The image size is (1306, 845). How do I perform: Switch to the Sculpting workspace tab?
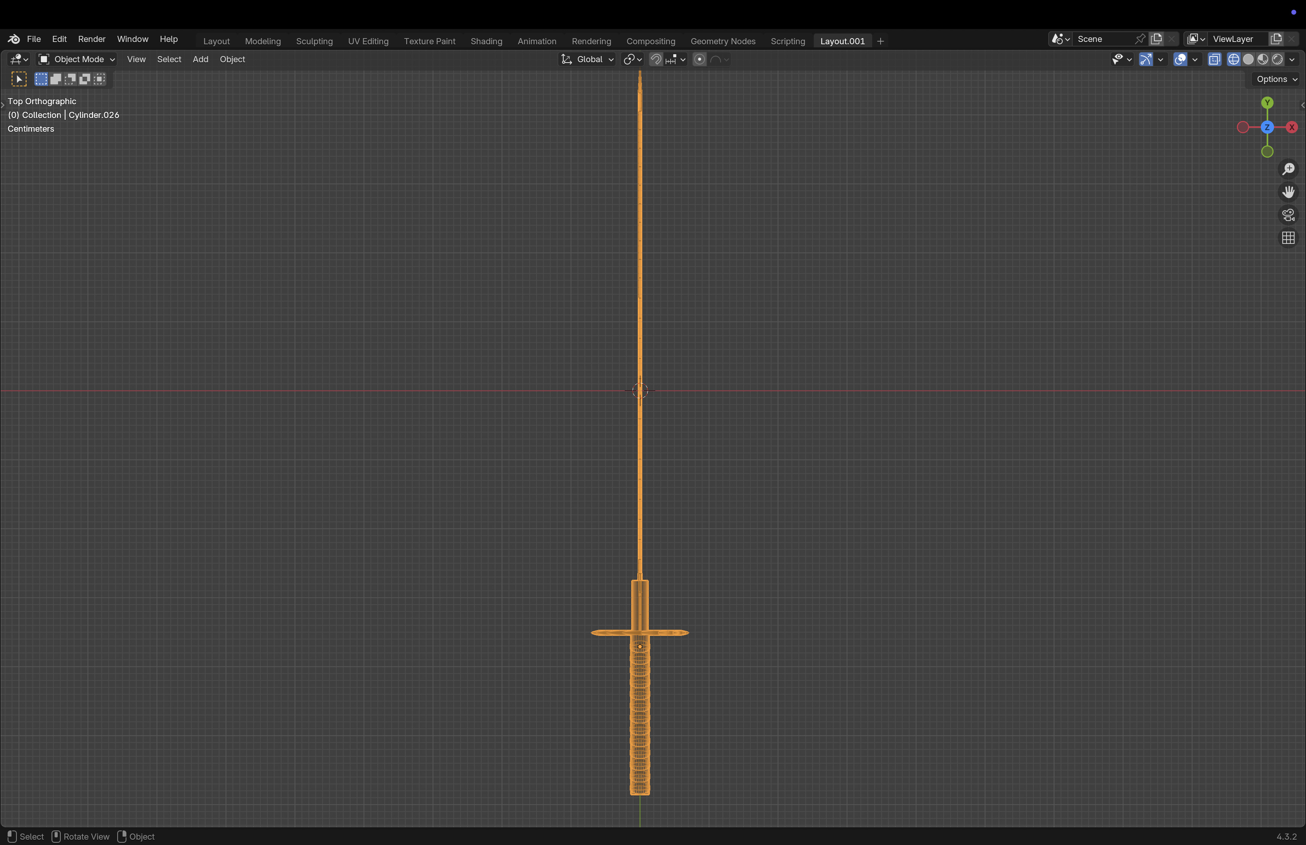point(314,41)
